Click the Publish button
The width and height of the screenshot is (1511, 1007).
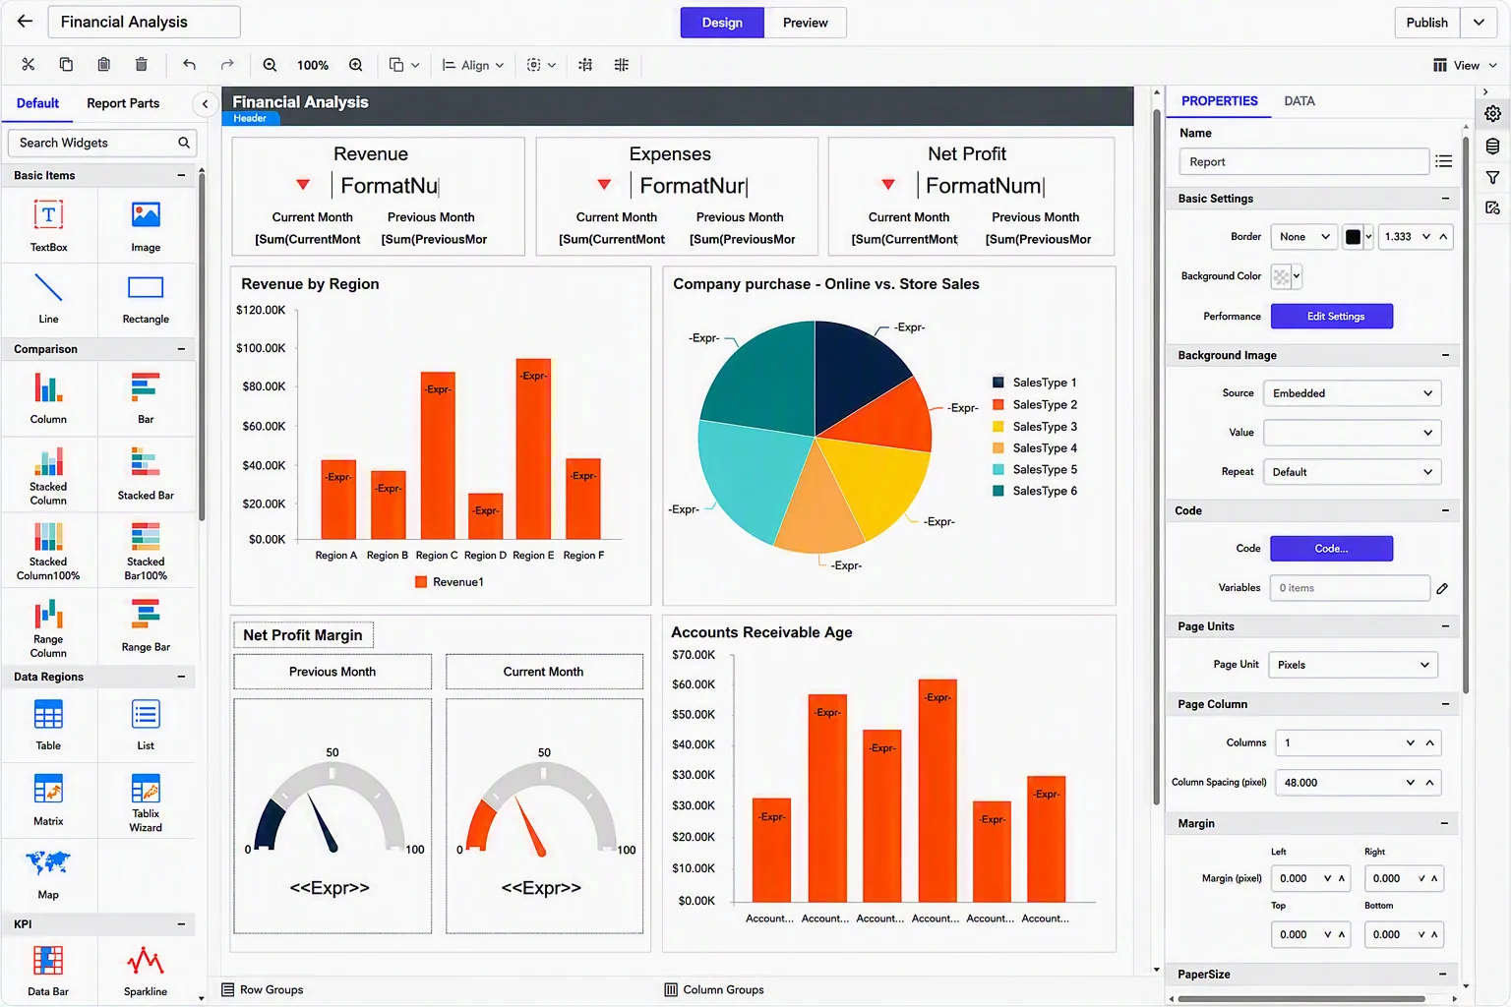[x=1426, y=22]
